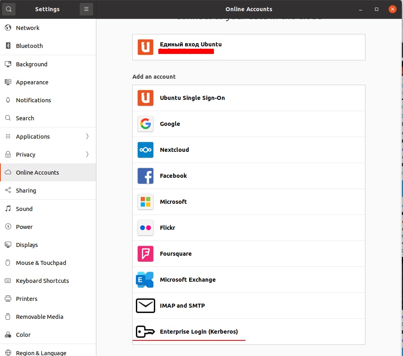The height and width of the screenshot is (356, 403).
Task: Add a Google account
Action: click(249, 124)
